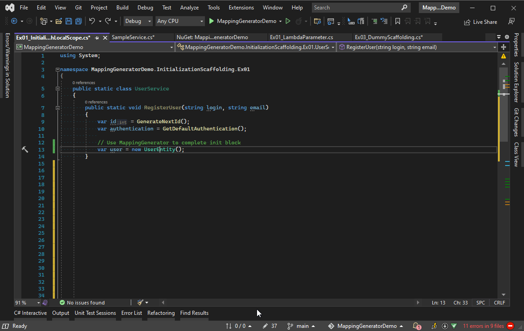Toggle the SPC indicator in the status bar

coord(480,303)
